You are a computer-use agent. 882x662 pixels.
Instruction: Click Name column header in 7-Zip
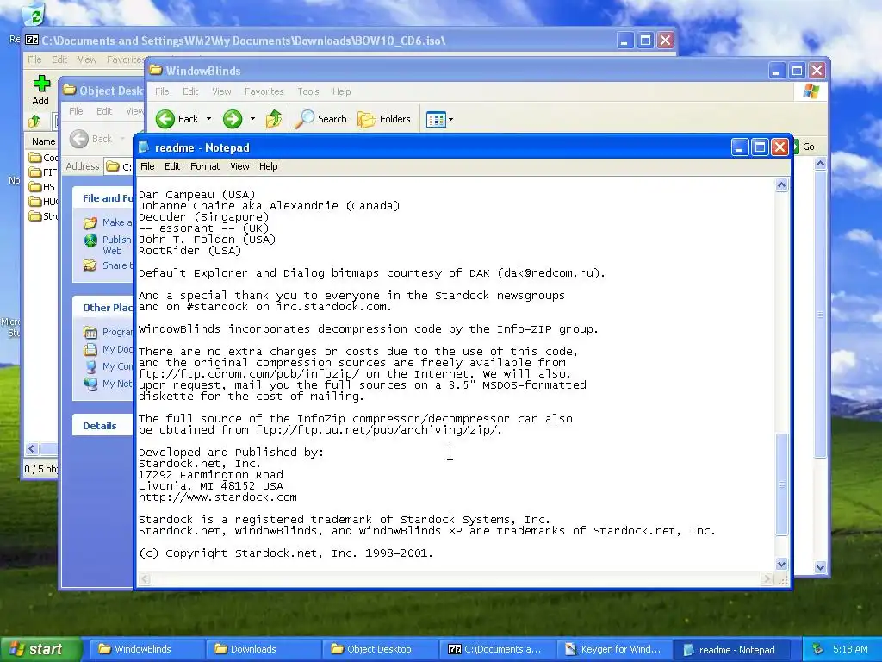coord(43,141)
